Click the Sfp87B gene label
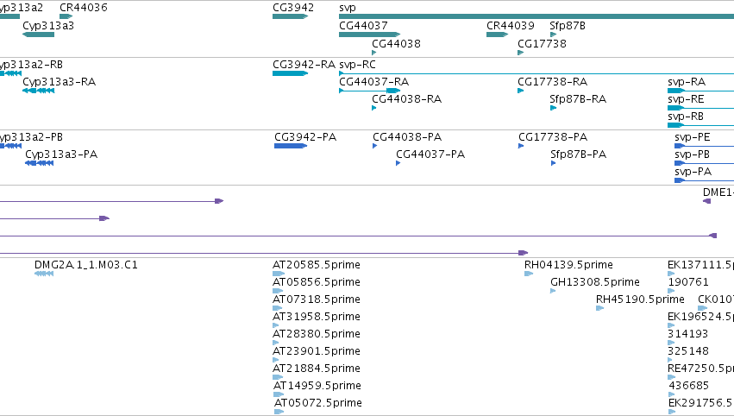 click(568, 25)
